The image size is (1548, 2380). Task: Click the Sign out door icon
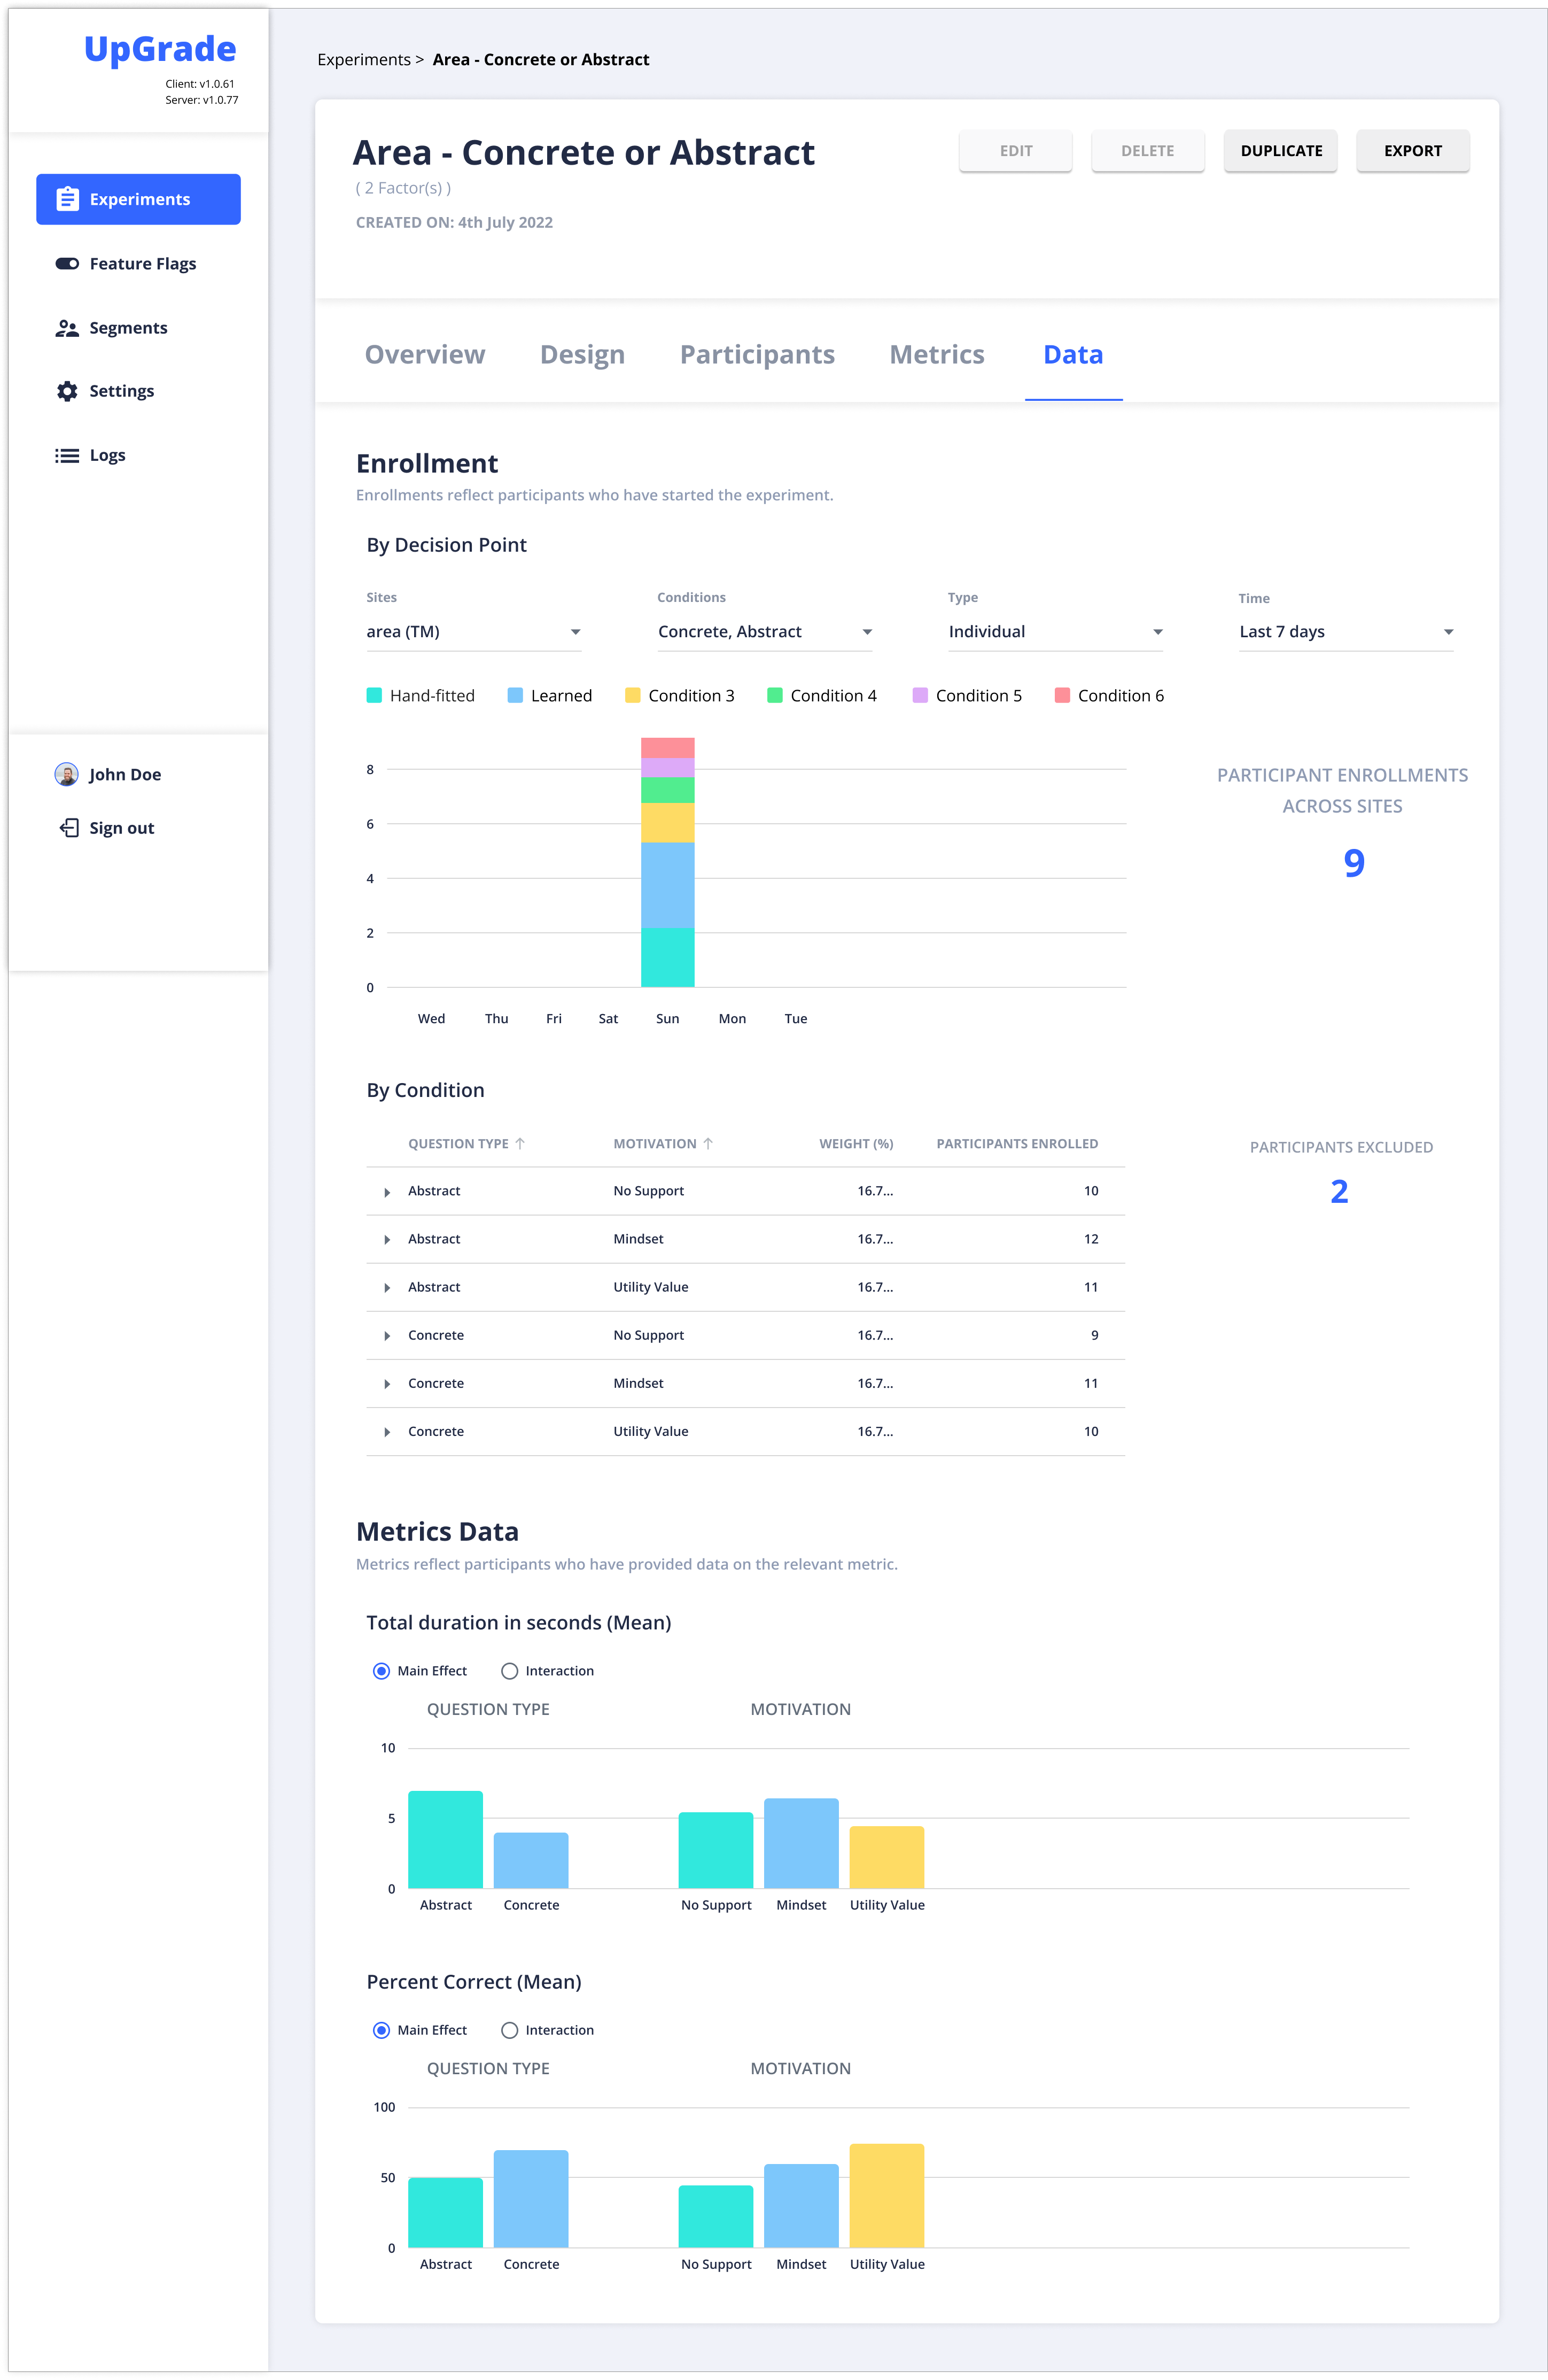coord(68,827)
